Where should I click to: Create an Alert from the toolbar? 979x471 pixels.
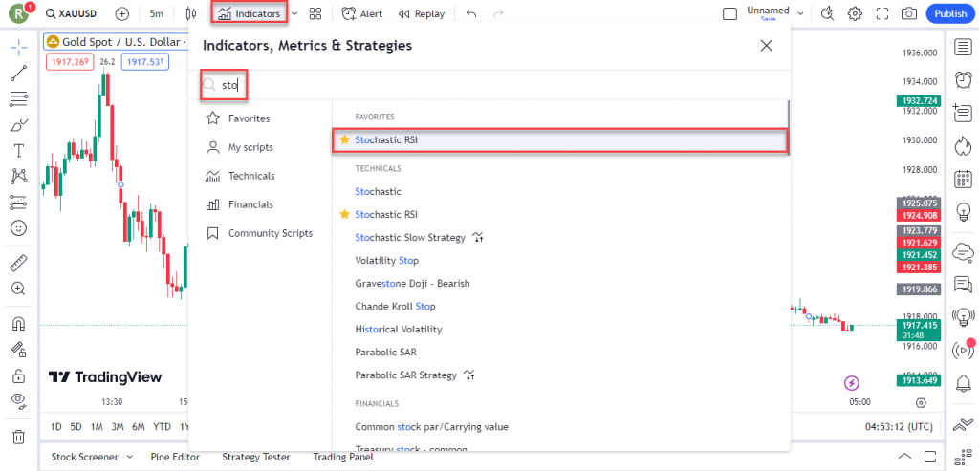[x=362, y=13]
